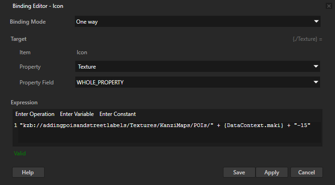
Task: Click expression line number 1
Action: pyautogui.click(x=16, y=125)
